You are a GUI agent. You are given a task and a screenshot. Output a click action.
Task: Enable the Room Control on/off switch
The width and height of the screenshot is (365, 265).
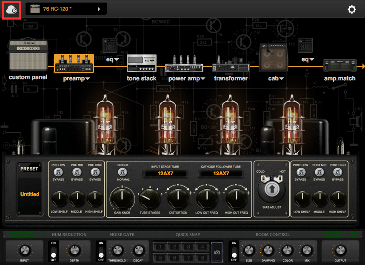[234, 251]
